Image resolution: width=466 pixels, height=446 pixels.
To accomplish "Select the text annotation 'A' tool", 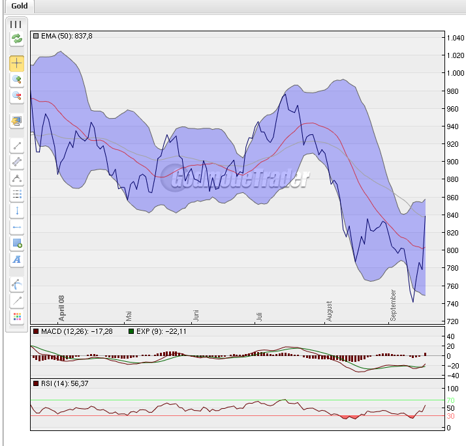I will point(16,260).
